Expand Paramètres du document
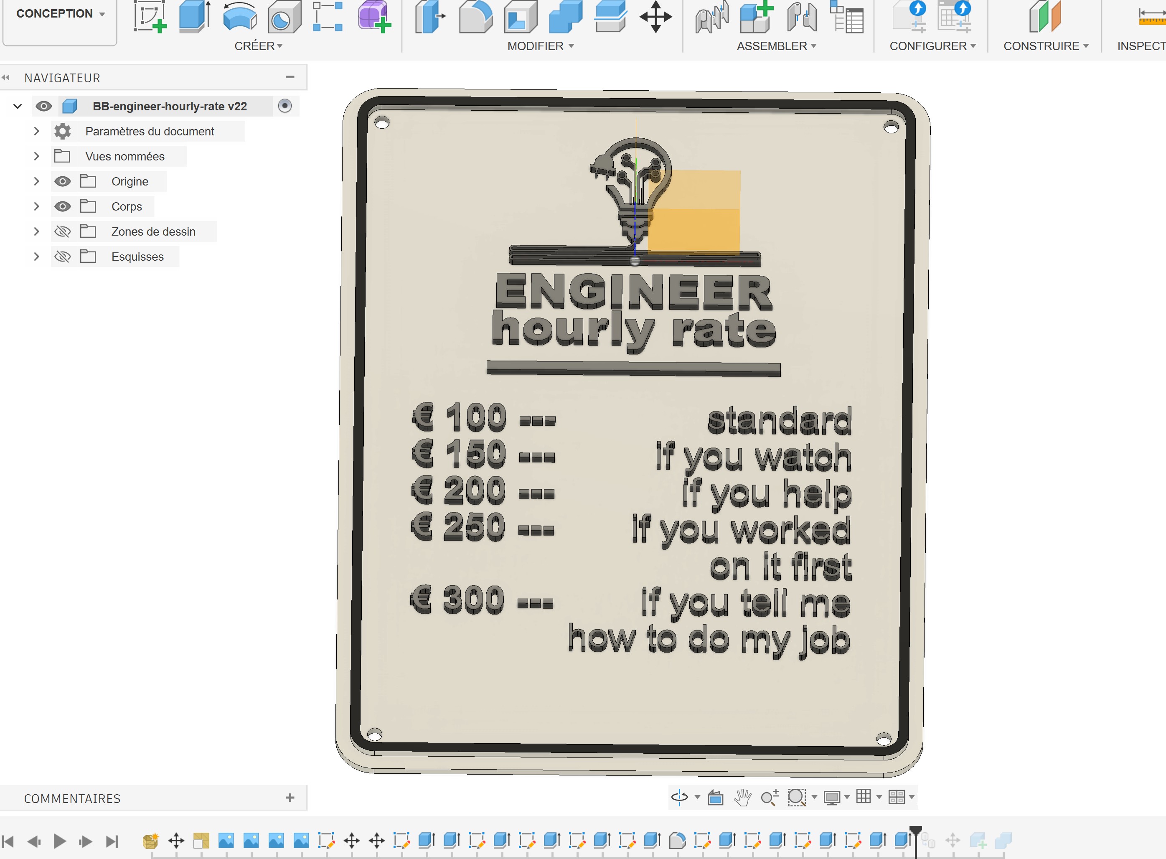1166x859 pixels. [x=36, y=131]
